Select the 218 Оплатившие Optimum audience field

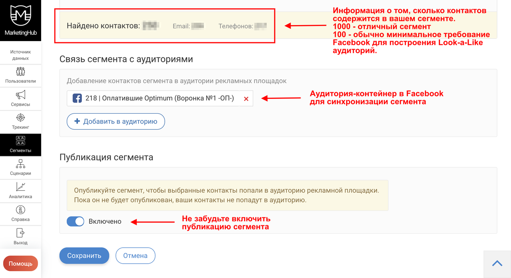(x=153, y=98)
